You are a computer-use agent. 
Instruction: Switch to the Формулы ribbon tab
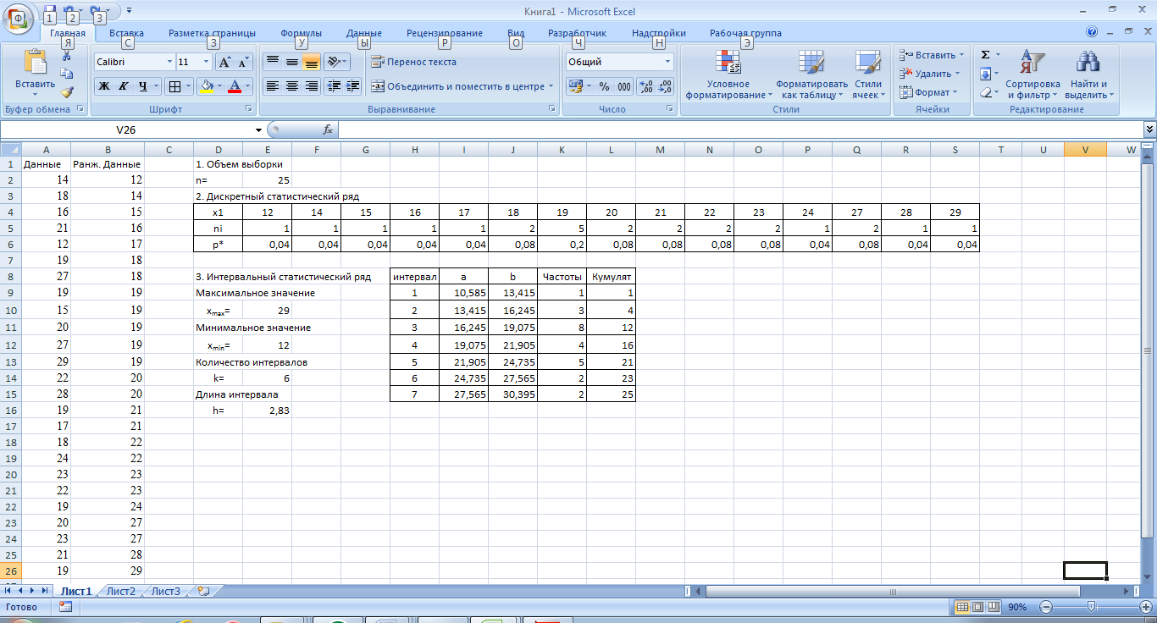301,33
